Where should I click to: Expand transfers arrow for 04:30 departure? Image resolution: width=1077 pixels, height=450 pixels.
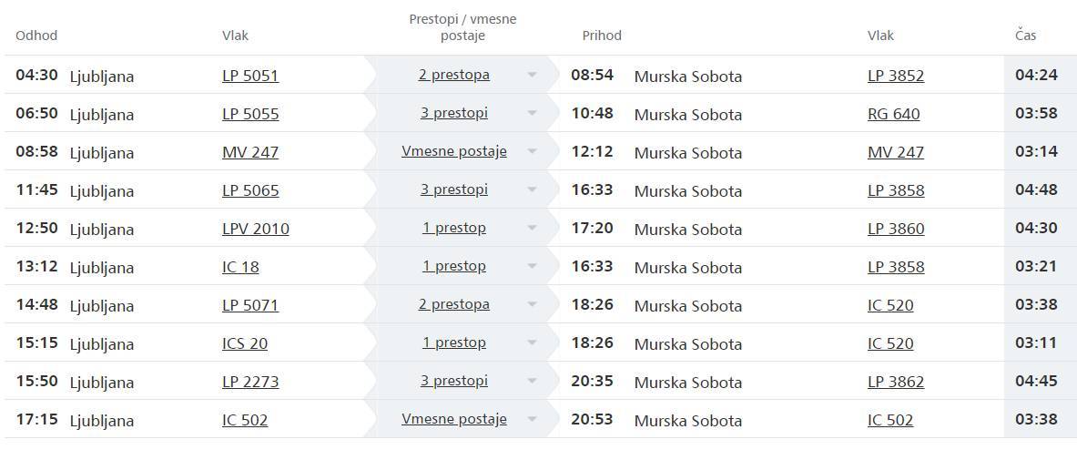(532, 76)
